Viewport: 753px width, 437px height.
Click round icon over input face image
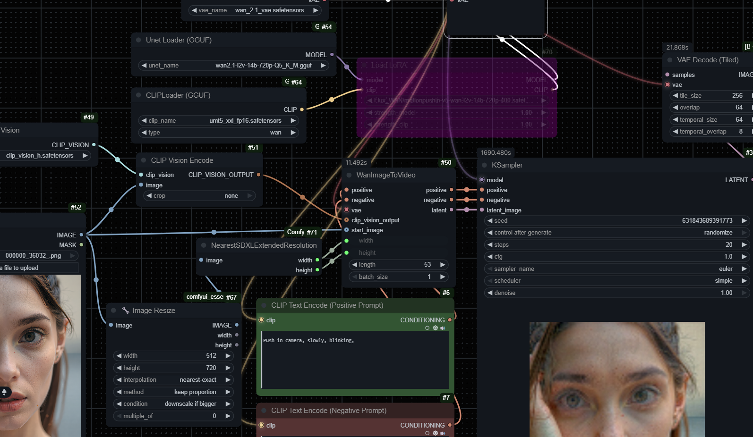click(x=4, y=392)
